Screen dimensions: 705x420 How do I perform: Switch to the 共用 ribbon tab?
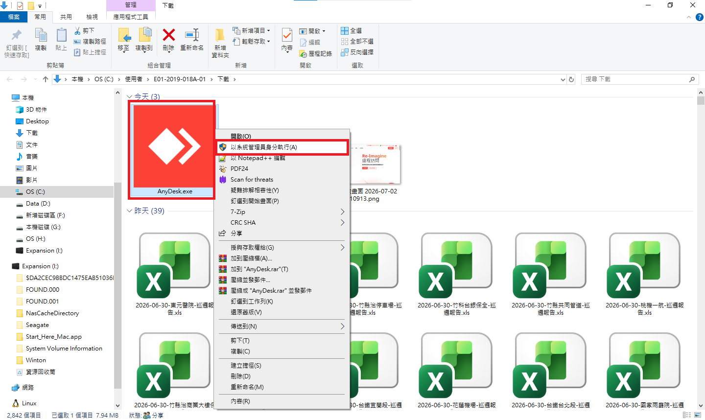coord(66,17)
